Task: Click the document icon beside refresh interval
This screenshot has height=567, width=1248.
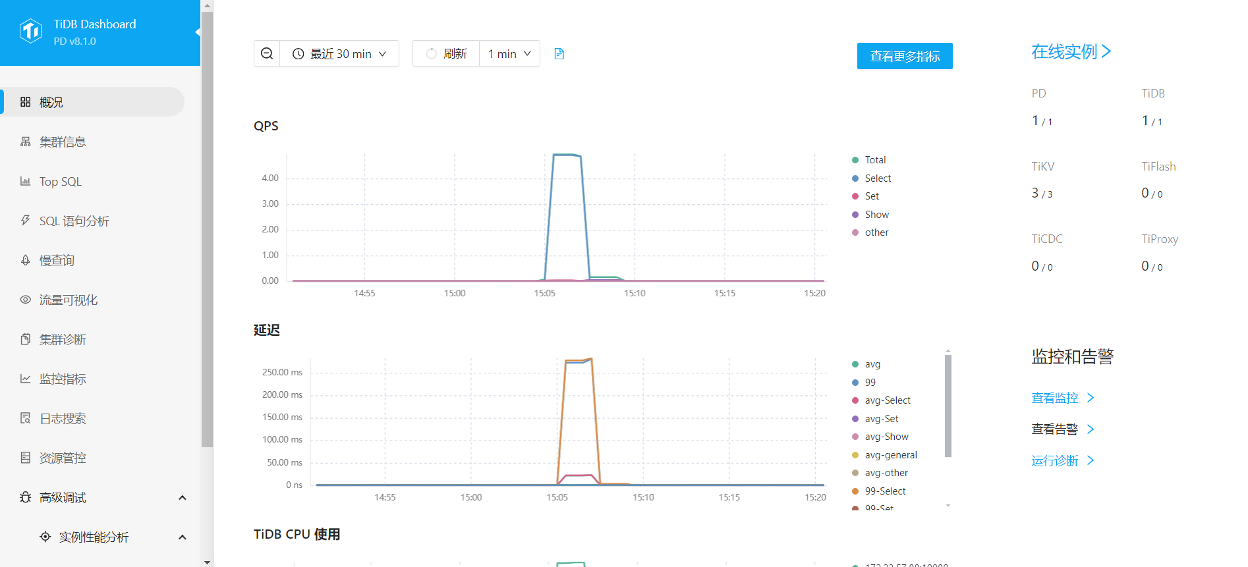Action: pyautogui.click(x=559, y=54)
